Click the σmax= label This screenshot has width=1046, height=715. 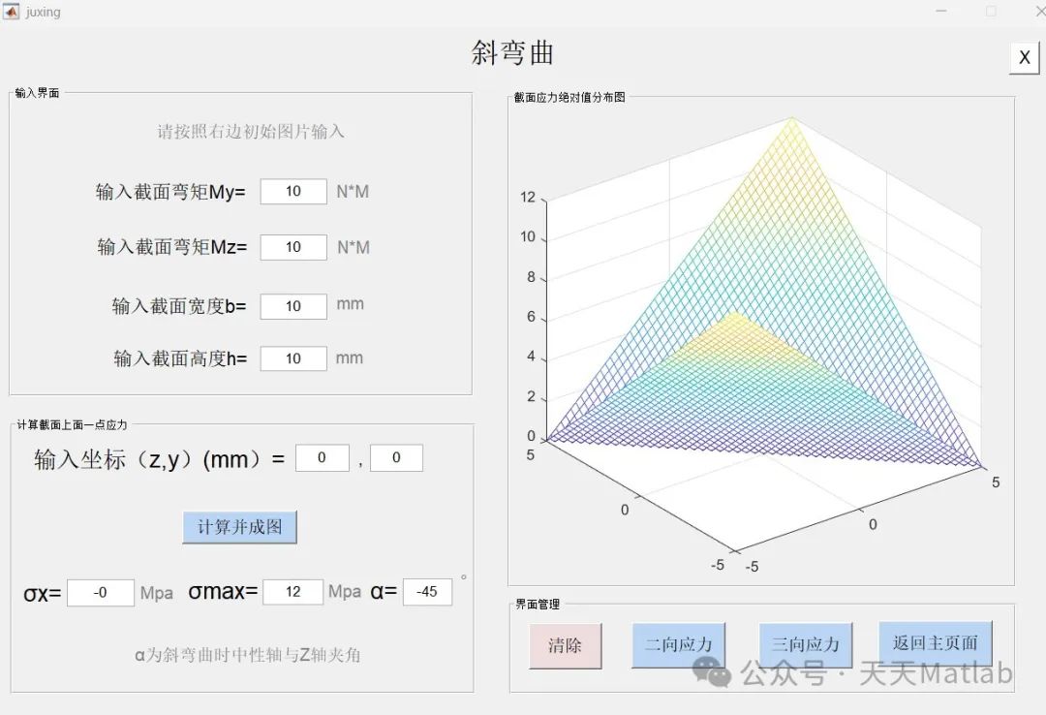(x=223, y=592)
